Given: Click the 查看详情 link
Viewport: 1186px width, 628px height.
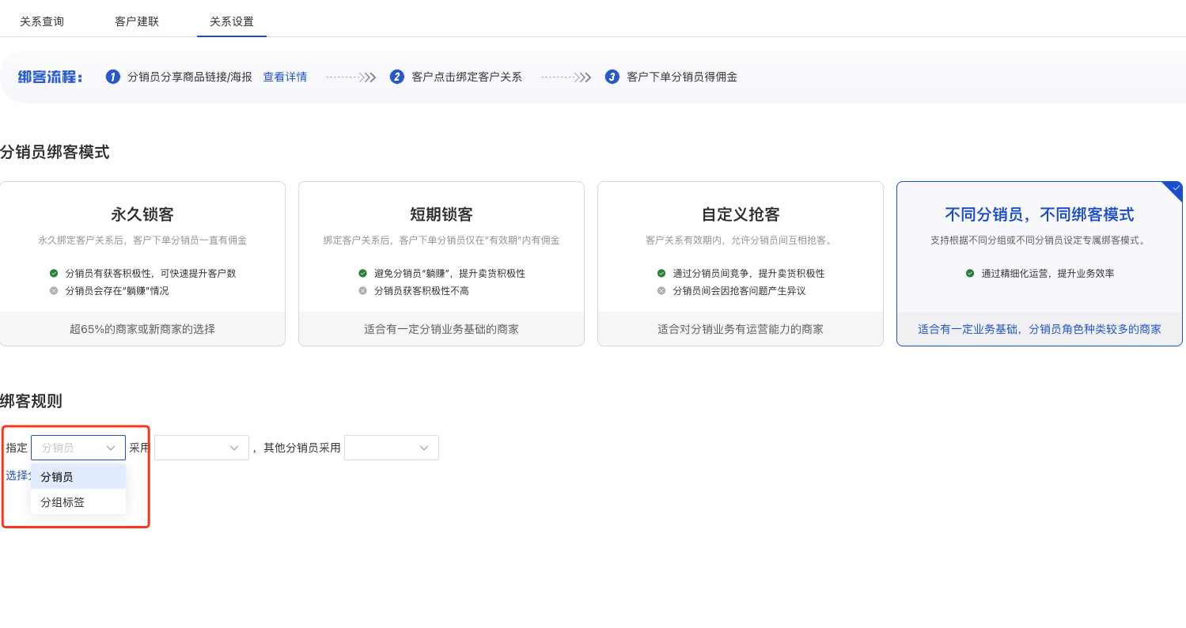Looking at the screenshot, I should pyautogui.click(x=285, y=77).
